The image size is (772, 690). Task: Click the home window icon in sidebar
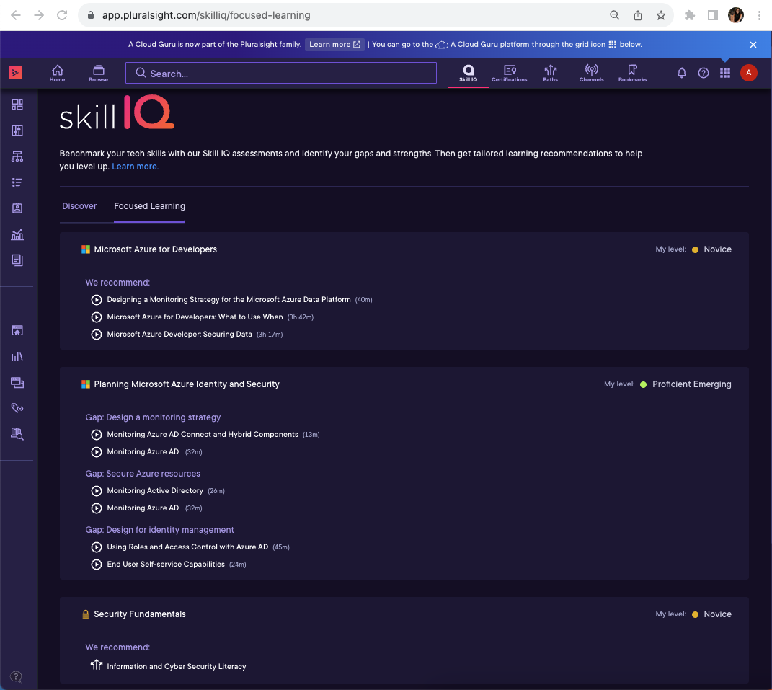[17, 330]
